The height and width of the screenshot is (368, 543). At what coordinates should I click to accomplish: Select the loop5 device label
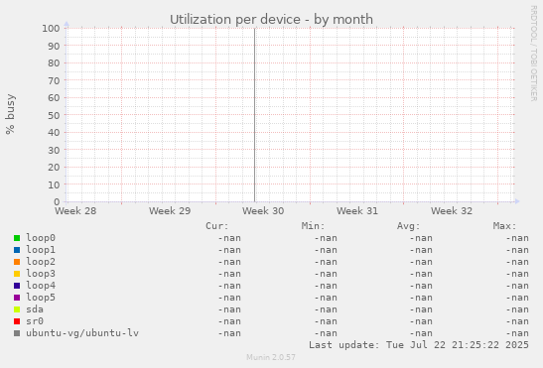click(x=41, y=297)
